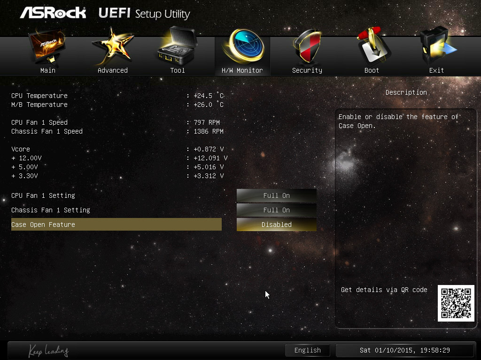The image size is (481, 360).
Task: Switch to the Advanced tab label
Action: tap(113, 70)
